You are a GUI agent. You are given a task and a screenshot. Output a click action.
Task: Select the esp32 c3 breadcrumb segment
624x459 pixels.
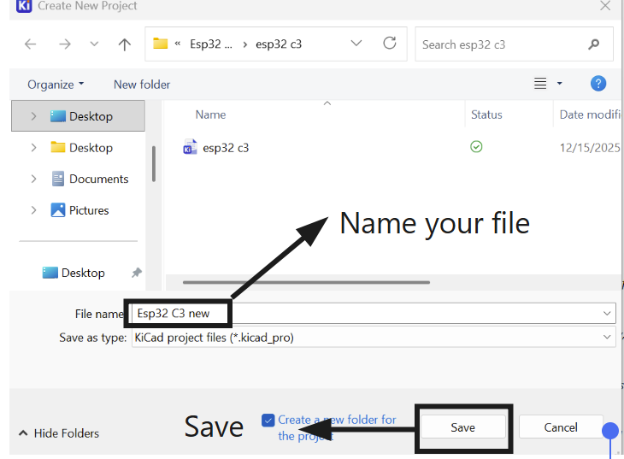pyautogui.click(x=279, y=44)
